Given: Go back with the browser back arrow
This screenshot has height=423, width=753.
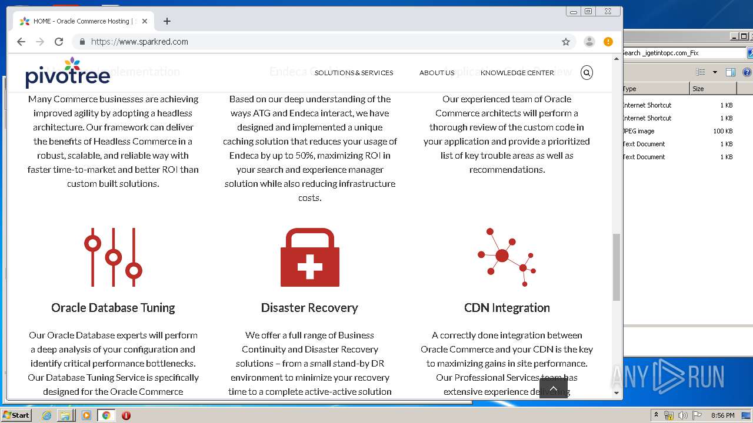Looking at the screenshot, I should click(21, 42).
